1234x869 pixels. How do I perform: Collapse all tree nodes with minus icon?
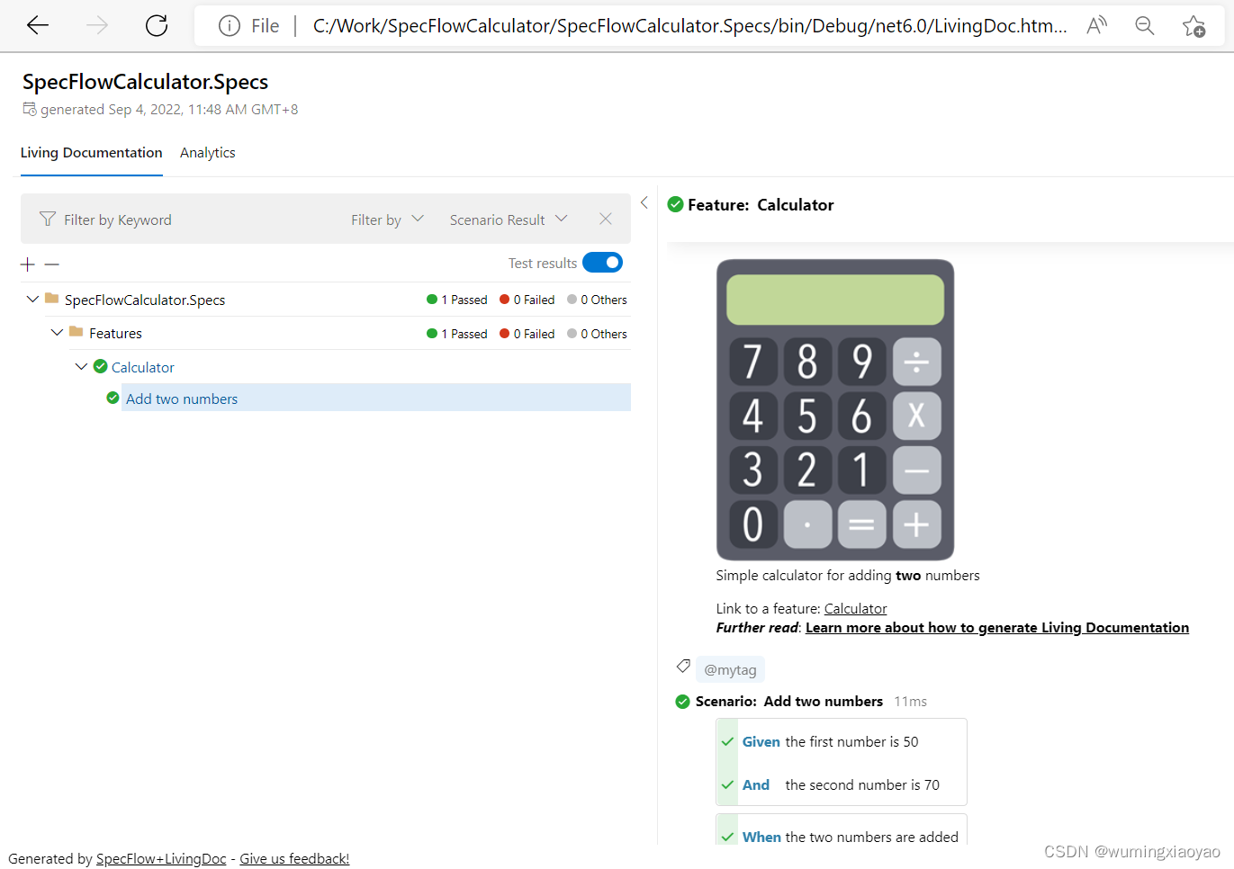52,264
